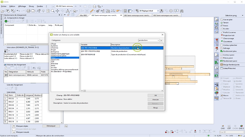245x137 pixels.
Task: Select the Design fenêtre/porte tool
Action: click(x=231, y=64)
